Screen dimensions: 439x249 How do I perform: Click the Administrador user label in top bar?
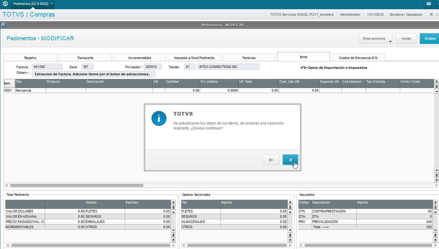tap(350, 15)
